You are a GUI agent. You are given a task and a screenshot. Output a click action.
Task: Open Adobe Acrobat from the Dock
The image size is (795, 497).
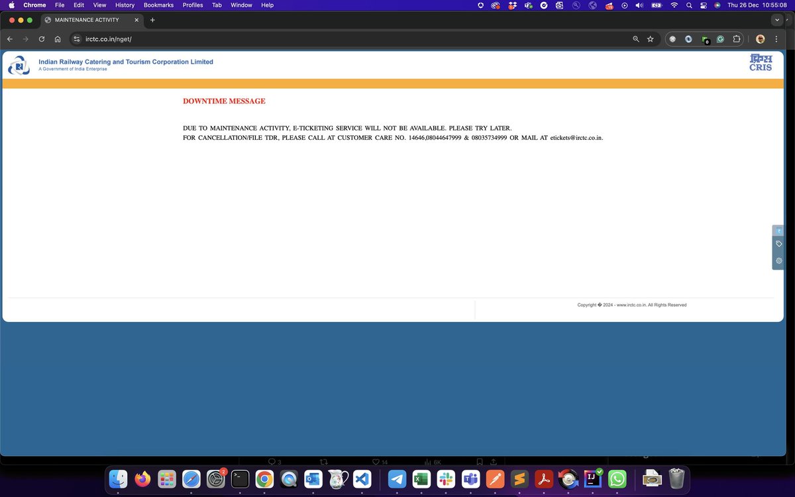coord(544,478)
